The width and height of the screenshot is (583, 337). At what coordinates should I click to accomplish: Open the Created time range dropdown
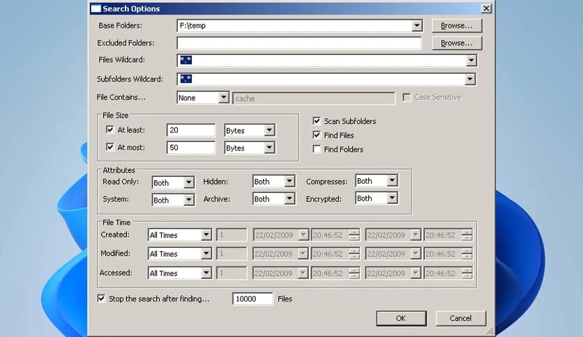click(206, 235)
